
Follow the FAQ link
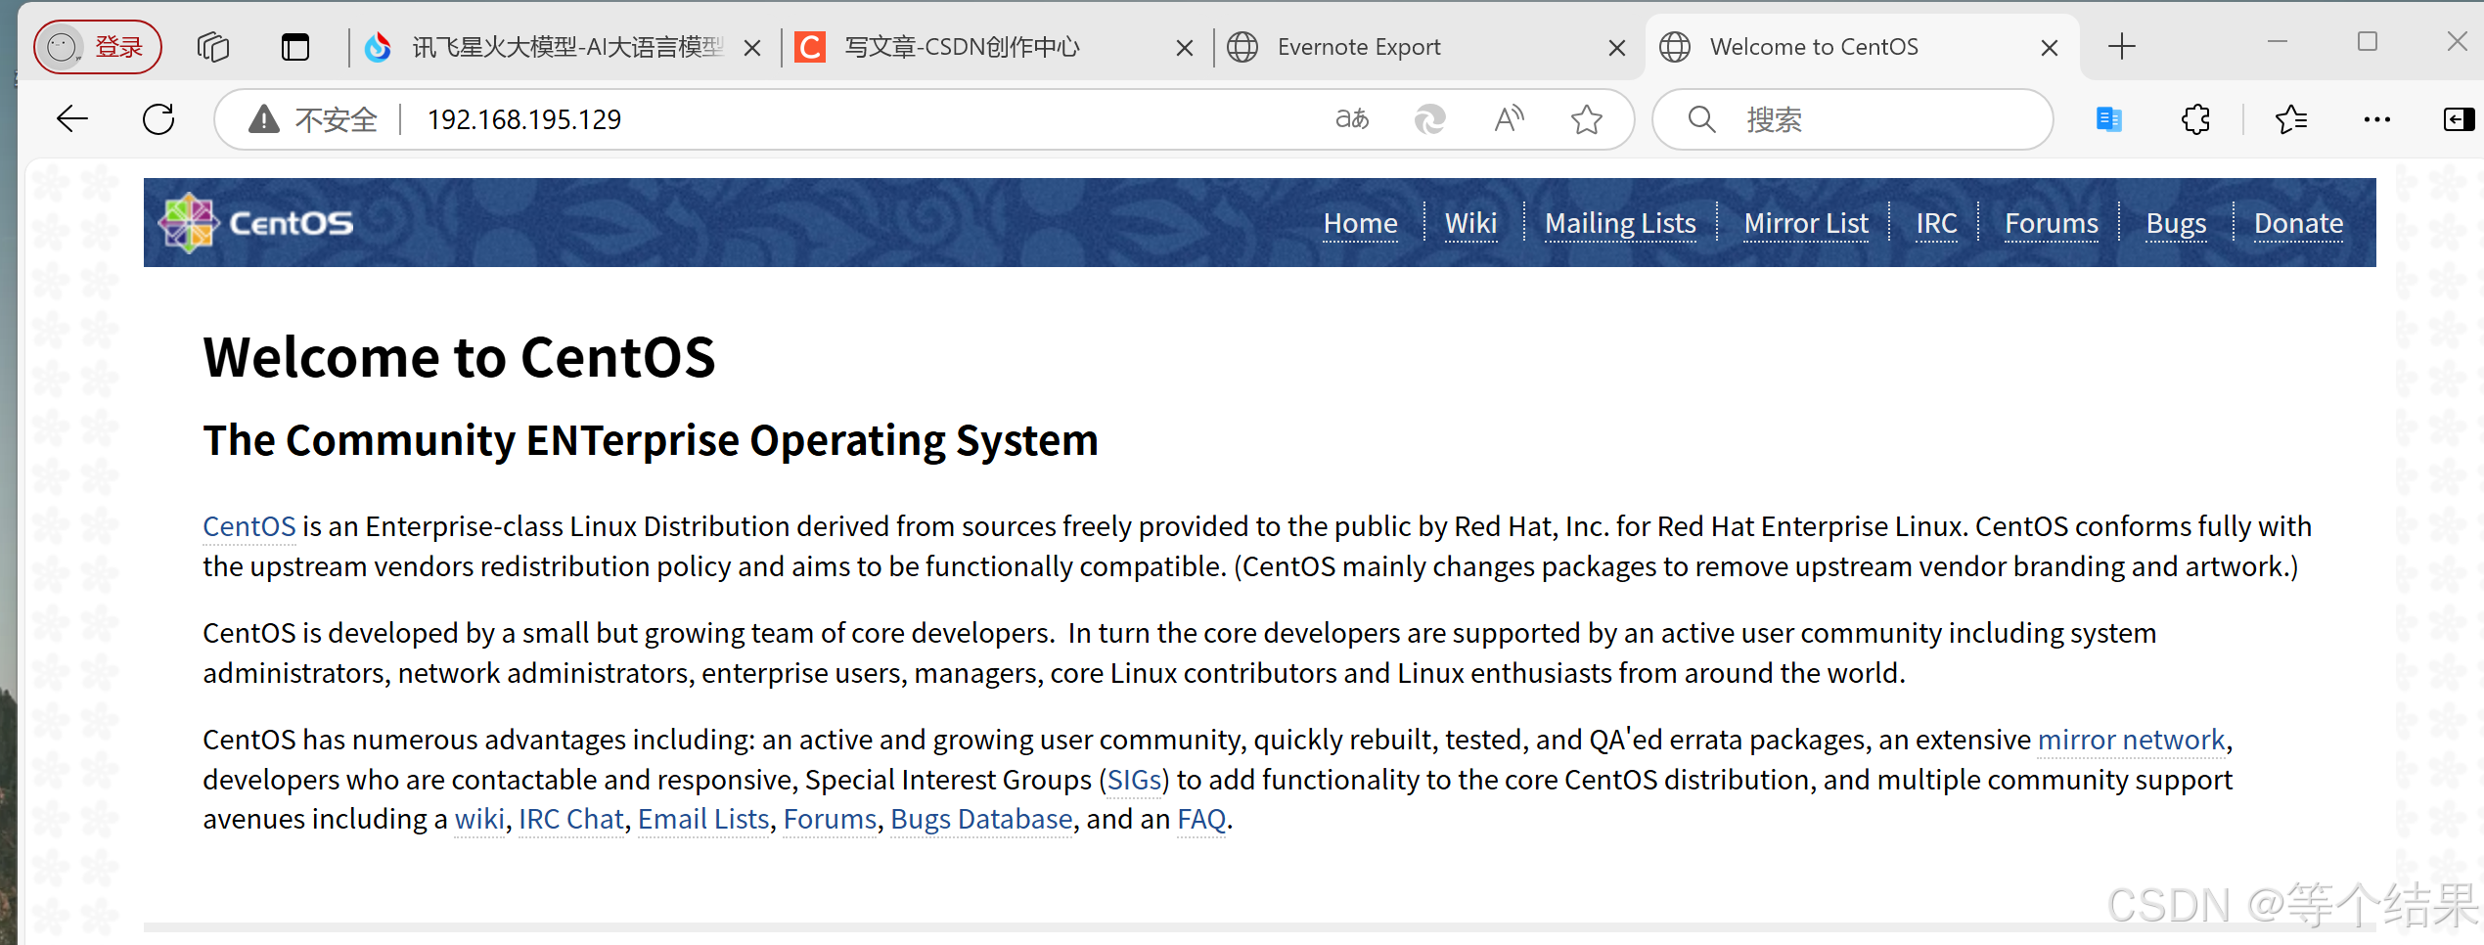tap(1201, 819)
